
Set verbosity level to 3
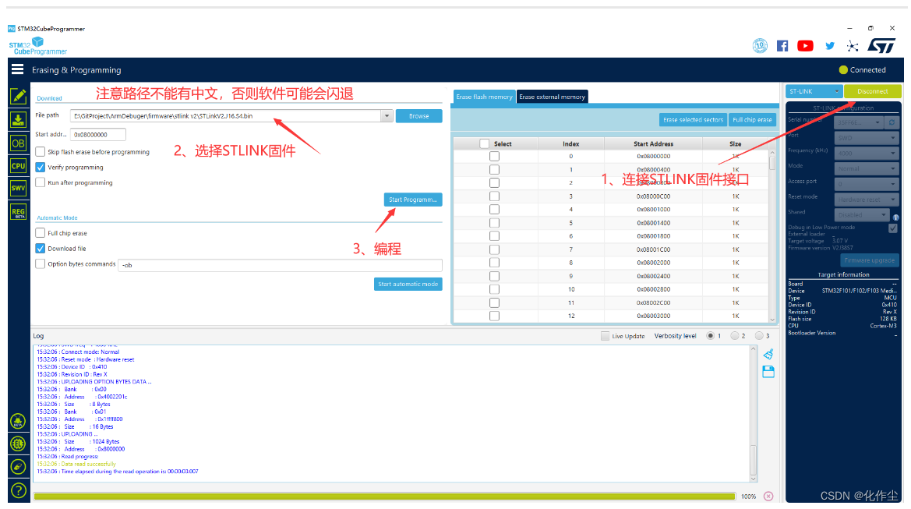coord(759,336)
